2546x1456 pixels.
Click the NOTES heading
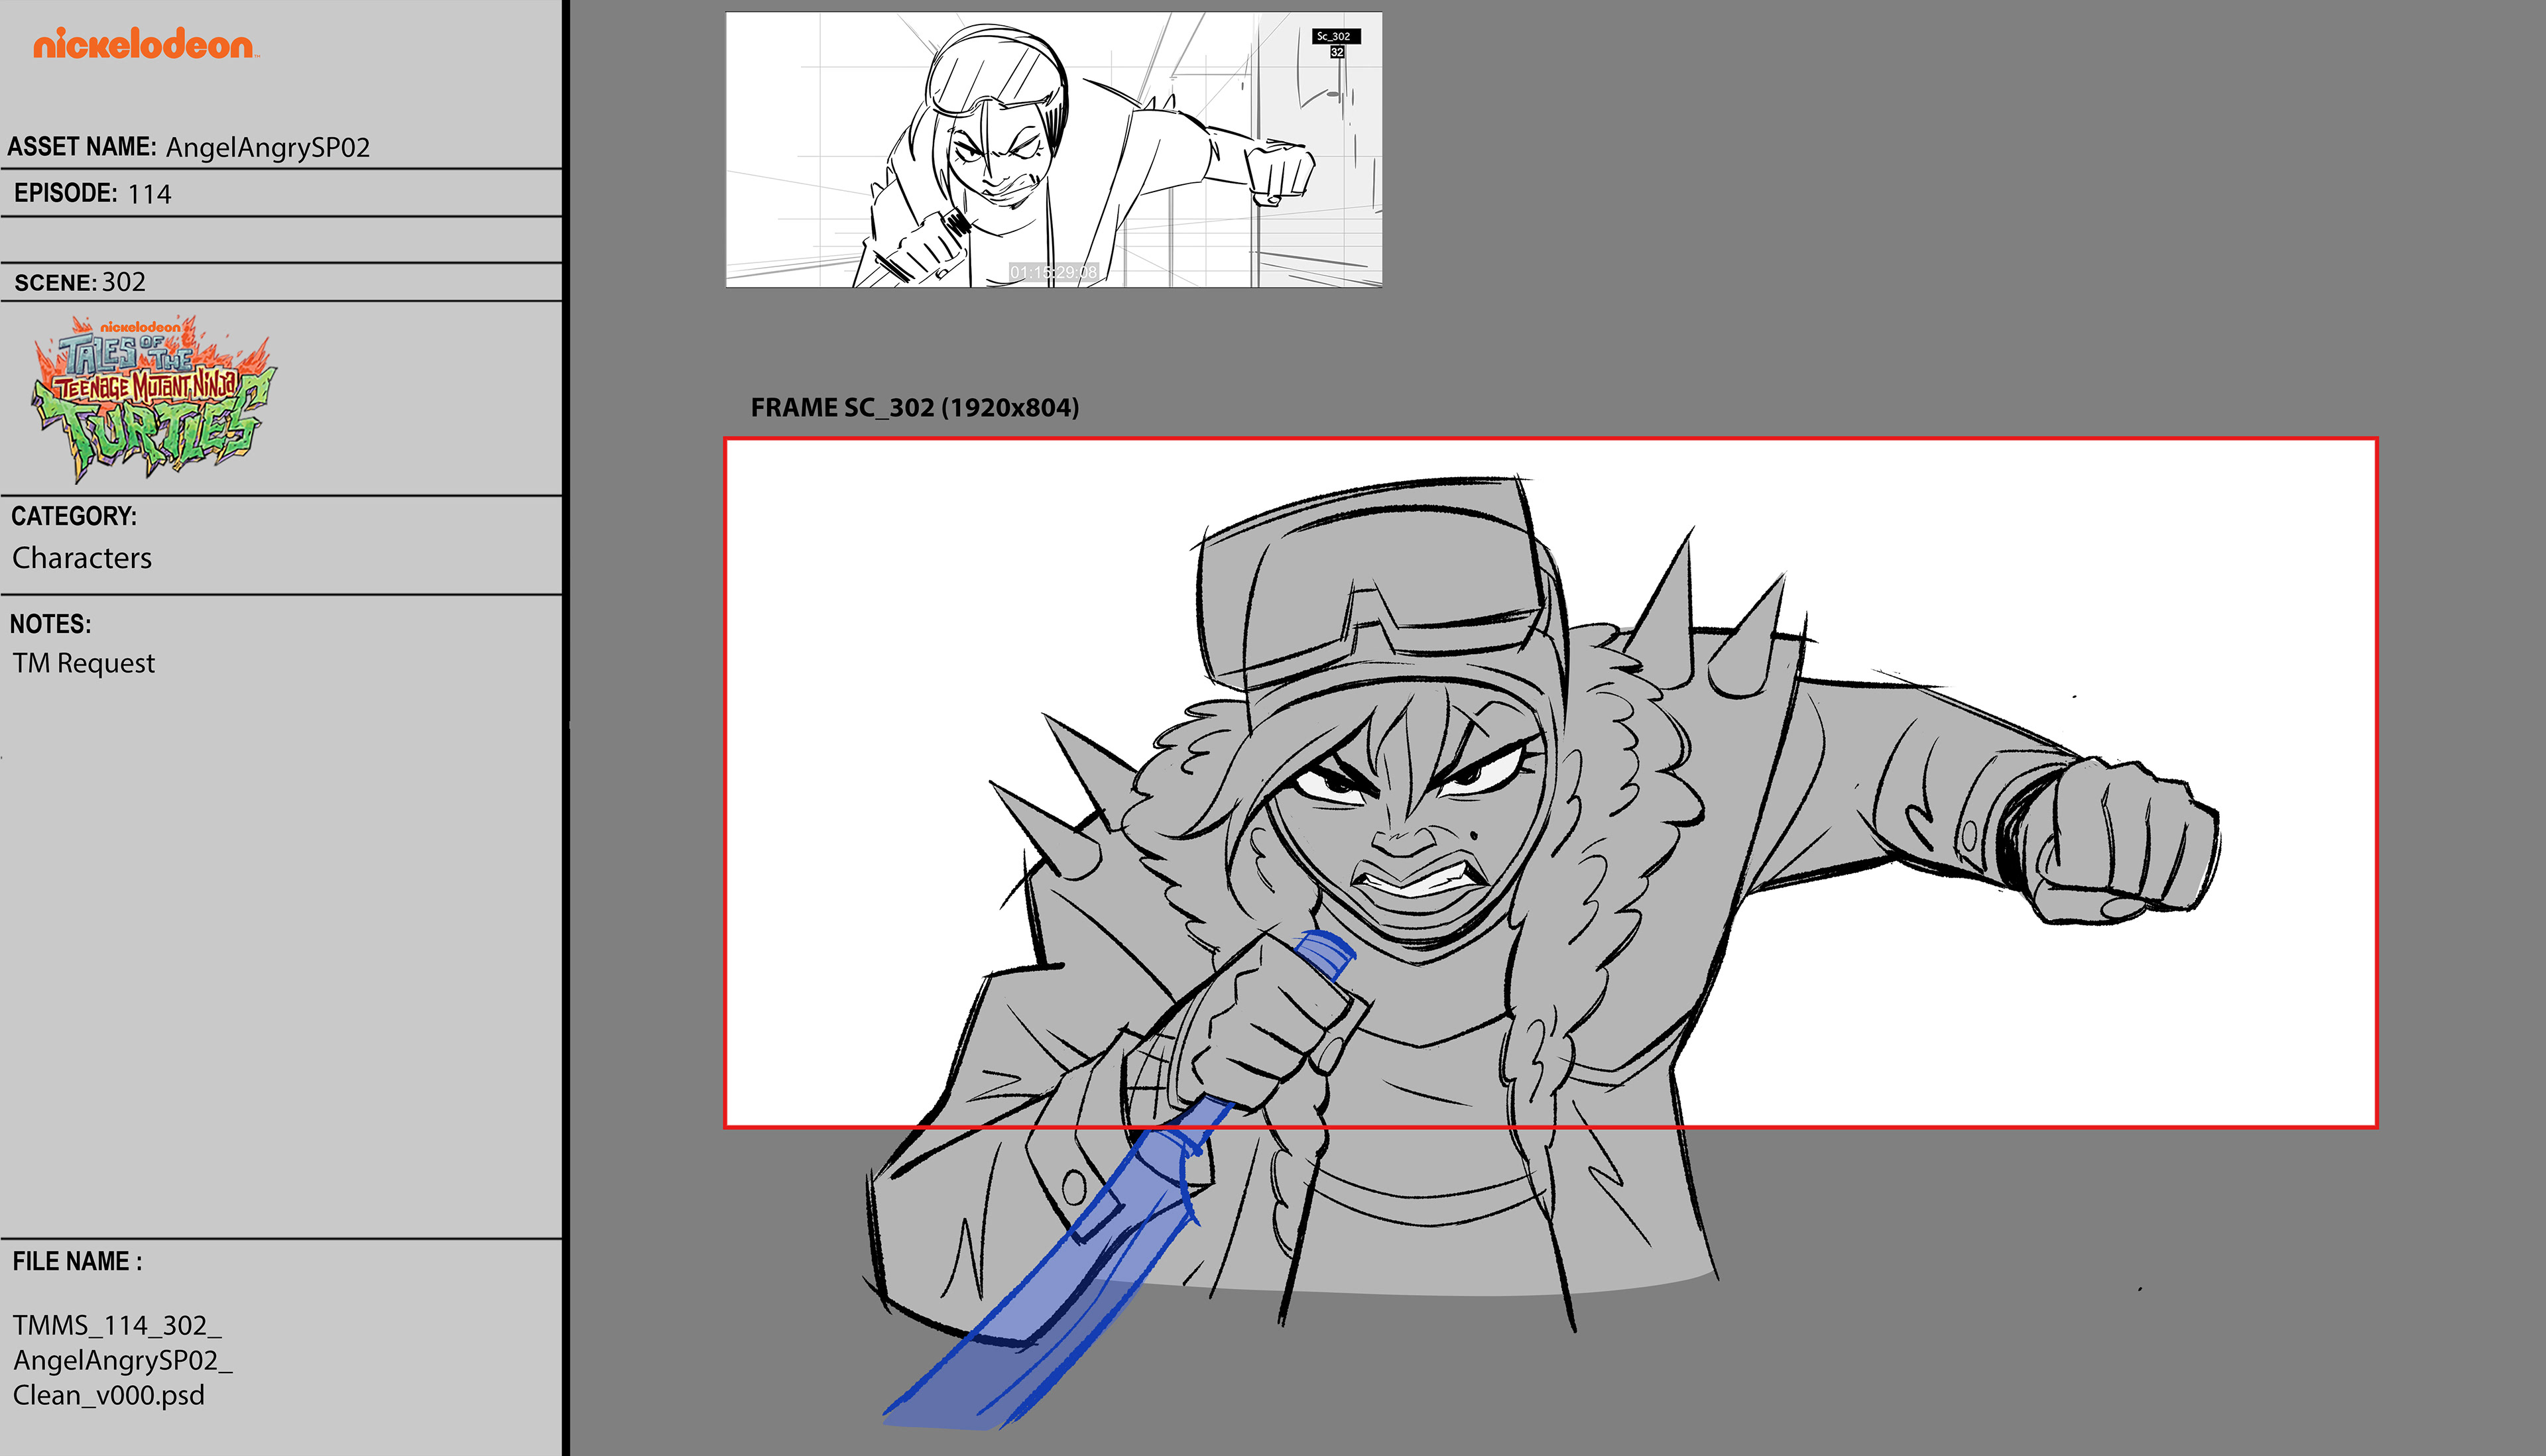51,624
